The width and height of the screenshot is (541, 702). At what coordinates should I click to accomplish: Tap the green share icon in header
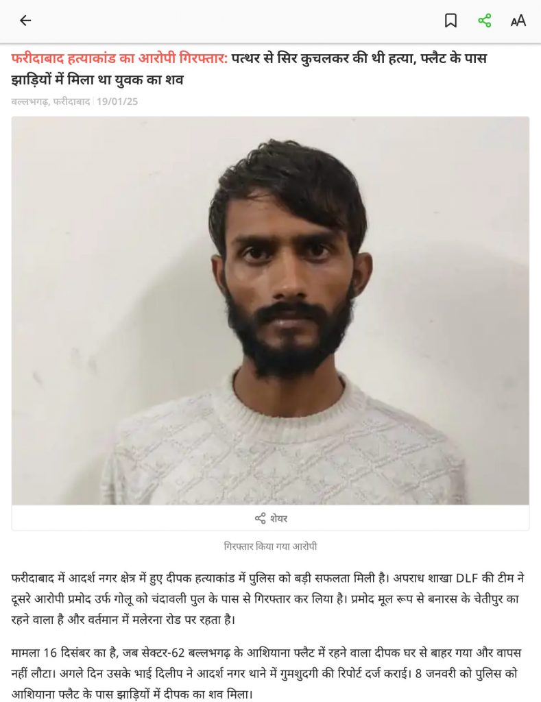coord(485,21)
